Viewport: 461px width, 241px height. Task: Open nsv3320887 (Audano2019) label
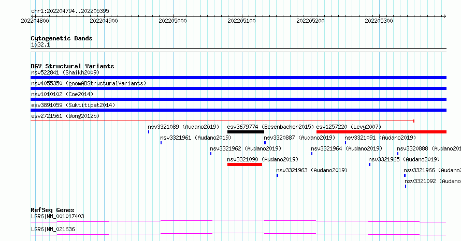(x=299, y=138)
